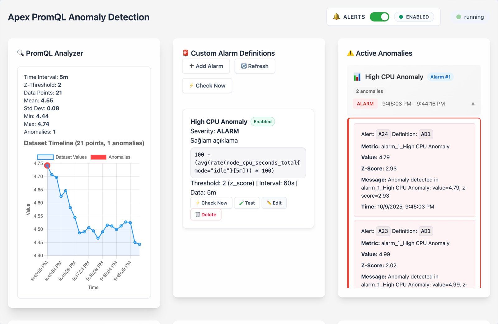The width and height of the screenshot is (498, 324).
Task: Click the PromQL query code box
Action: click(x=248, y=163)
